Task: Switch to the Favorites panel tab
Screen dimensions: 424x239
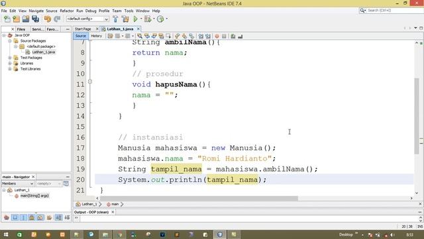Action: [52, 29]
